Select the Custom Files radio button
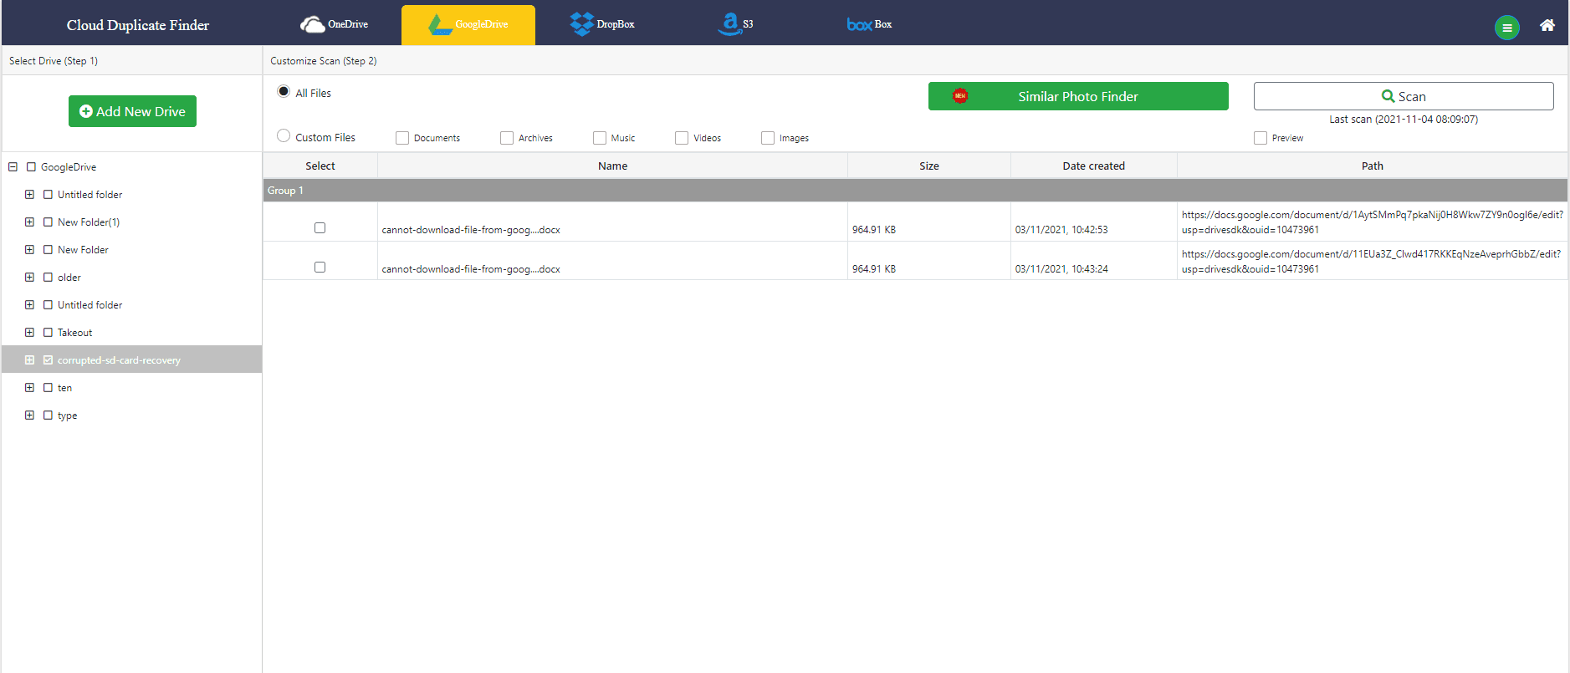This screenshot has width=1570, height=673. pos(284,136)
